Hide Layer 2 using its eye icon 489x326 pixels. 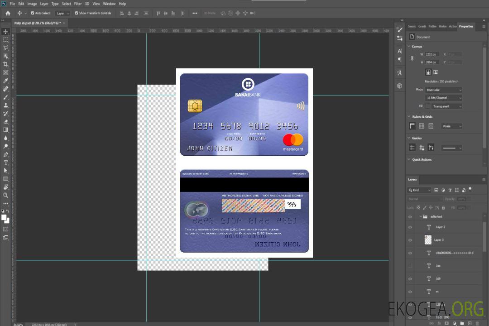tap(410, 227)
